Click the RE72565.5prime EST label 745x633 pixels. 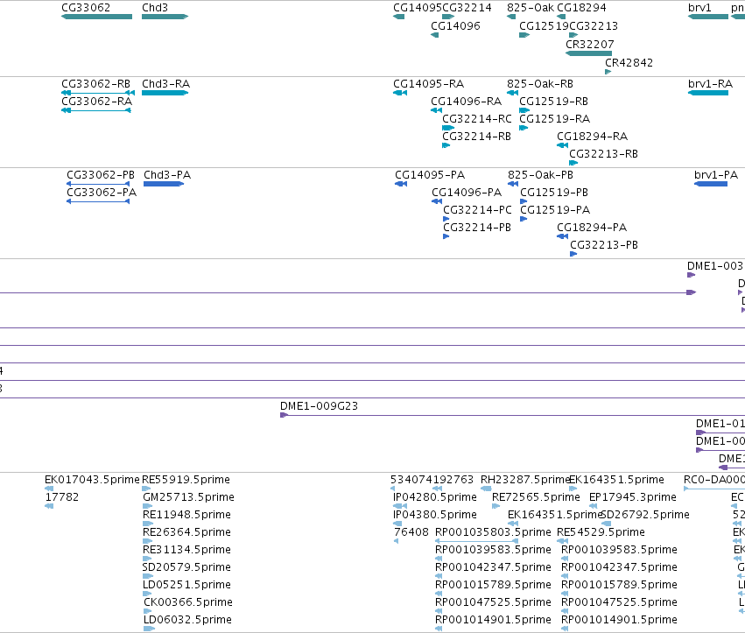pos(536,497)
